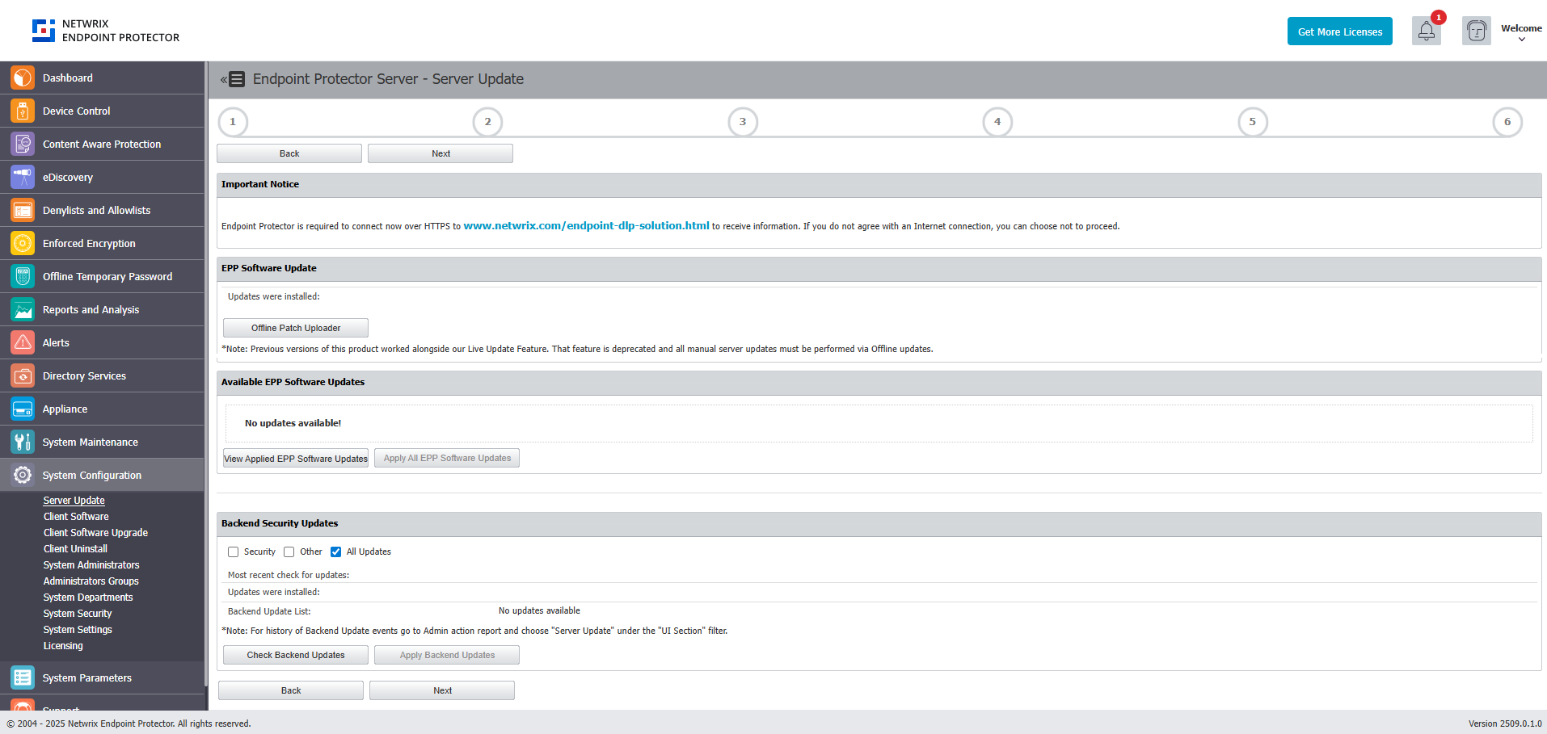Switch to the Client Software page
This screenshot has height=734, width=1547.
click(x=75, y=516)
